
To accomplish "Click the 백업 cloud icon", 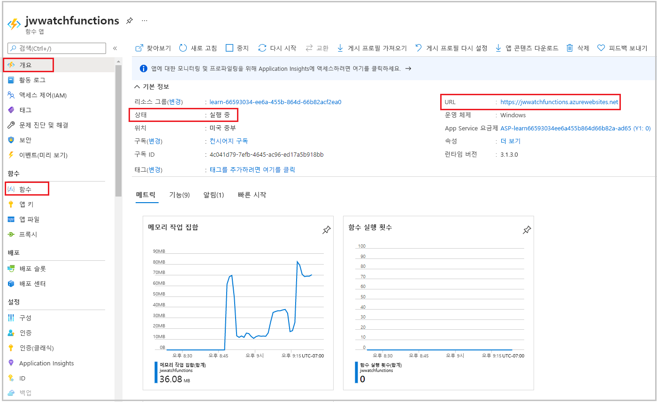I will pyautogui.click(x=11, y=393).
